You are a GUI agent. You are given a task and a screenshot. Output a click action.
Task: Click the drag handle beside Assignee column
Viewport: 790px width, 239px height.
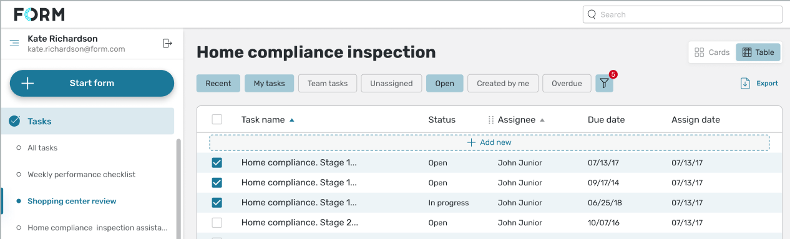490,120
